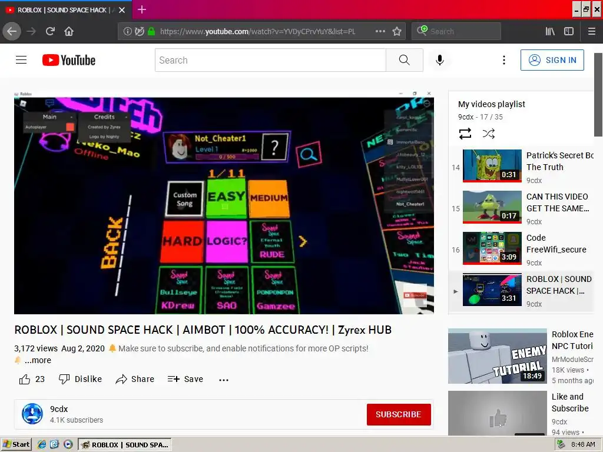Click the Firefox search box
The width and height of the screenshot is (603, 452).
pyautogui.click(x=456, y=31)
